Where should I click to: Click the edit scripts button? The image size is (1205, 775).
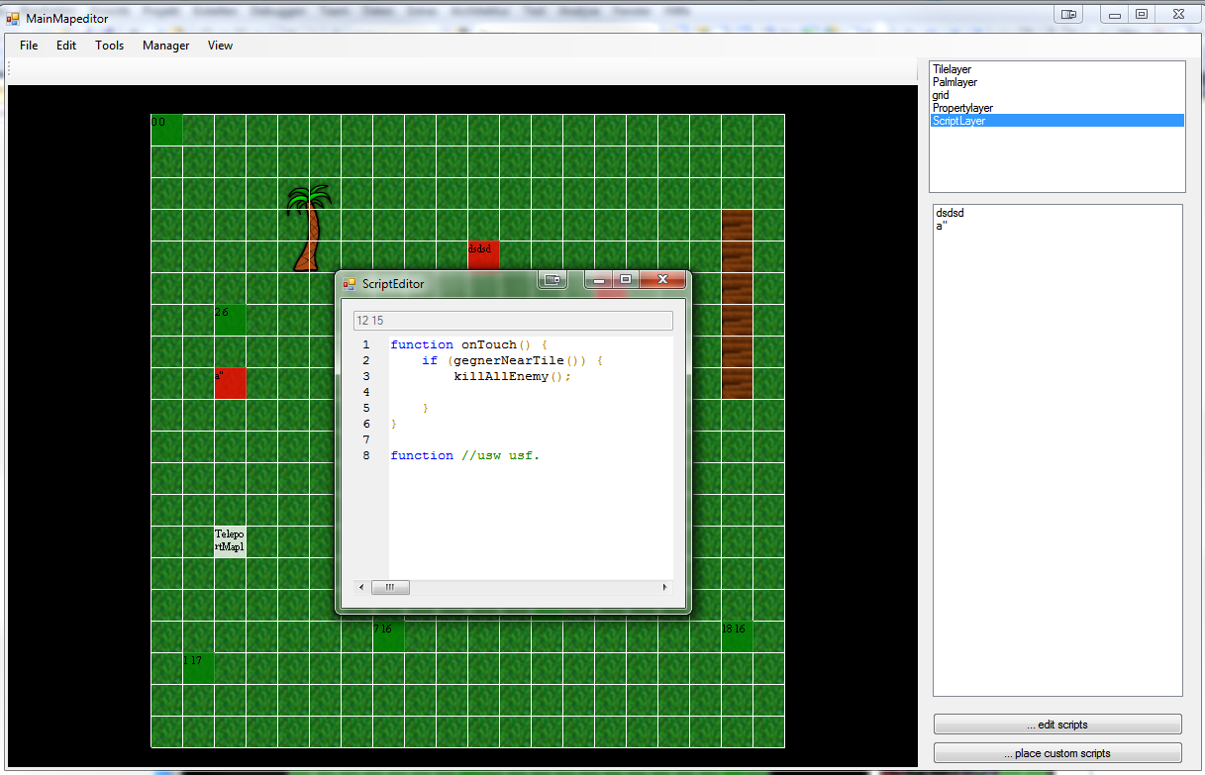click(x=1056, y=725)
